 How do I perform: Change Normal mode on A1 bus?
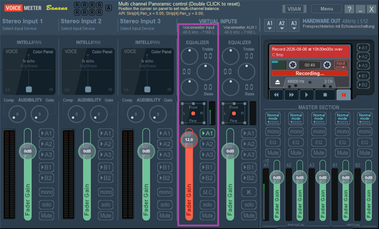click(273, 118)
